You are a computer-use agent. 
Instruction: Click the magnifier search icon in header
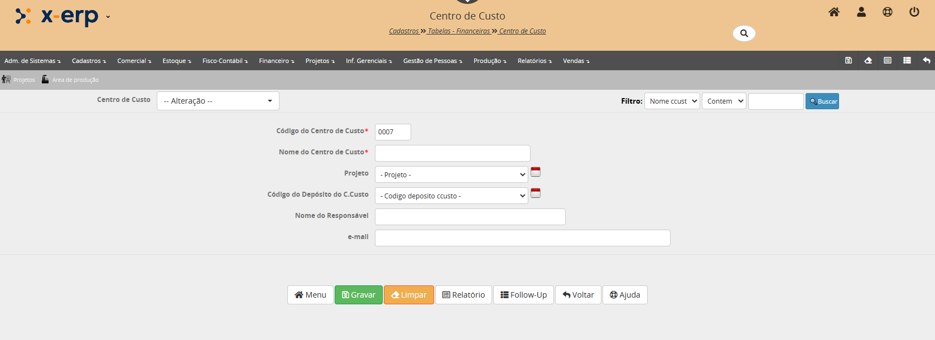tap(744, 33)
